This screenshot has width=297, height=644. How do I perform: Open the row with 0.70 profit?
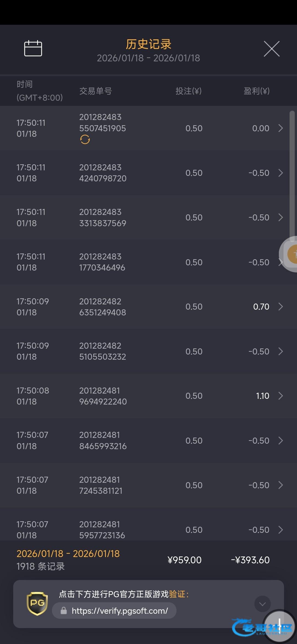click(280, 307)
